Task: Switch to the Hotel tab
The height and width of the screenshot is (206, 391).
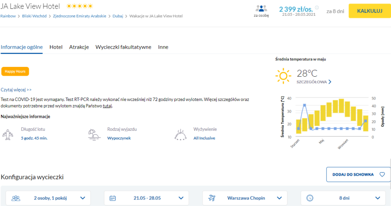Action: tap(56, 47)
